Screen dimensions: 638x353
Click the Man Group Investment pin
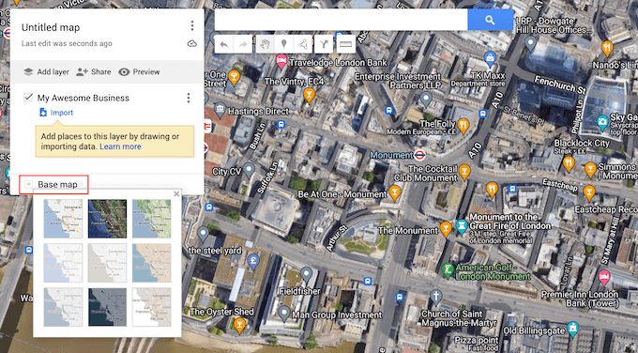click(x=284, y=314)
